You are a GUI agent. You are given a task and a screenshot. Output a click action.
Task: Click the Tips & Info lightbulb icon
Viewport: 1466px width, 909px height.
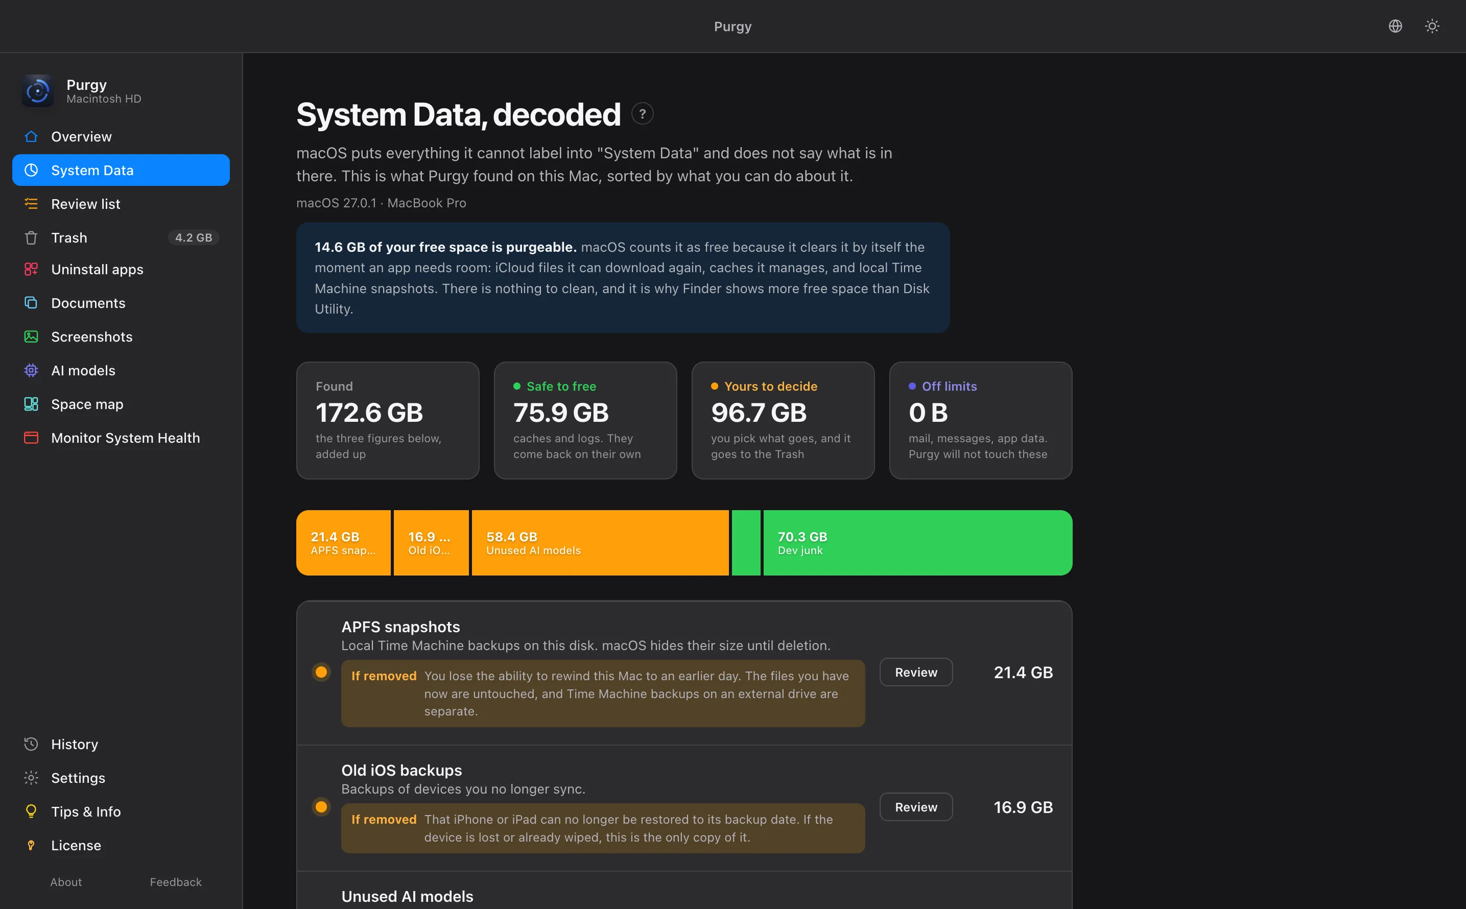(x=31, y=811)
